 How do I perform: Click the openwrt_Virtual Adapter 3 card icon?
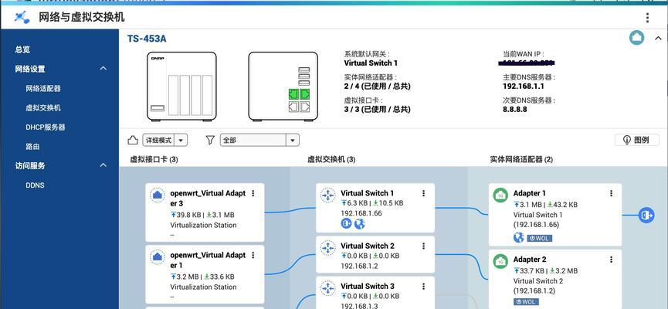point(158,195)
